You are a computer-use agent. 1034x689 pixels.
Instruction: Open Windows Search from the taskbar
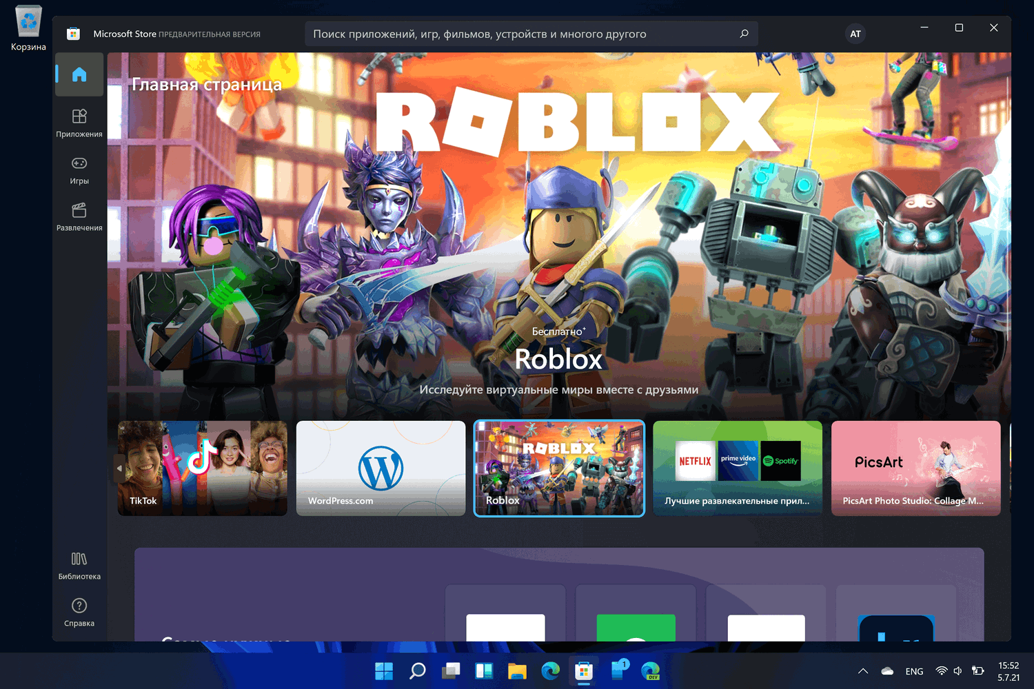click(417, 671)
